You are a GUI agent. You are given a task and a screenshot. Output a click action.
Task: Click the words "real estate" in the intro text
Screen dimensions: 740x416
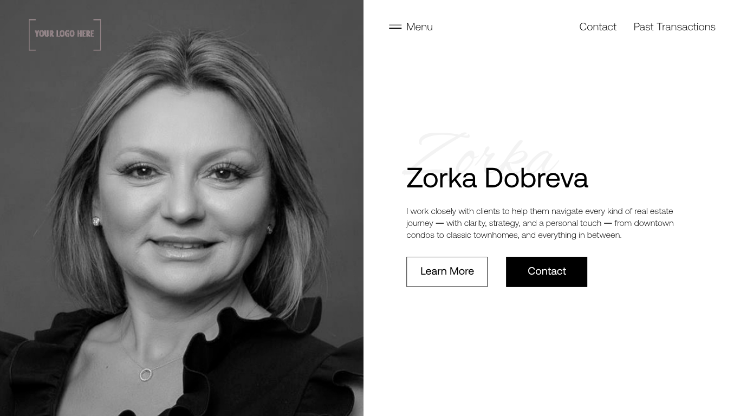pyautogui.click(x=654, y=211)
